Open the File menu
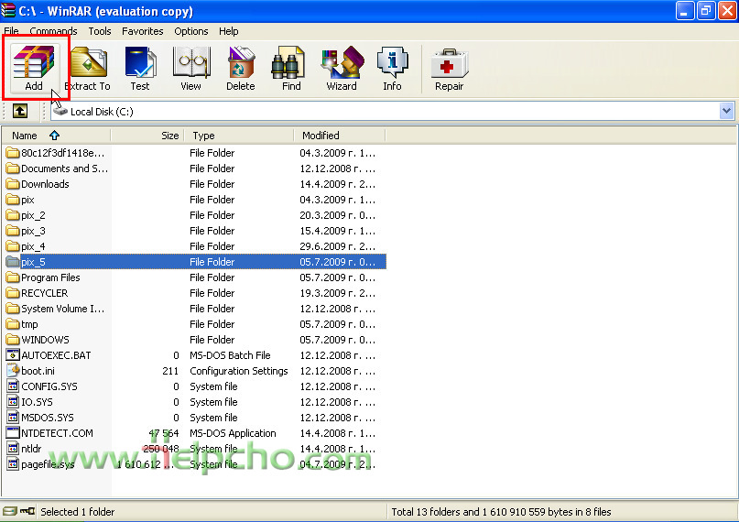The height and width of the screenshot is (522, 739). click(x=11, y=31)
